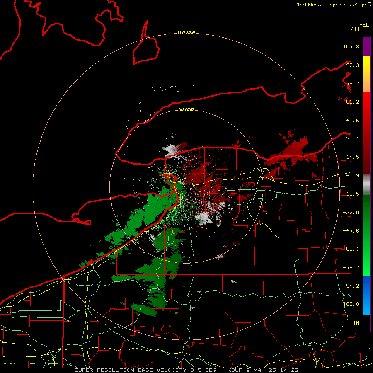Click the -32.0 velocity scale value
Screen dimensions: 373x373
tap(351, 213)
